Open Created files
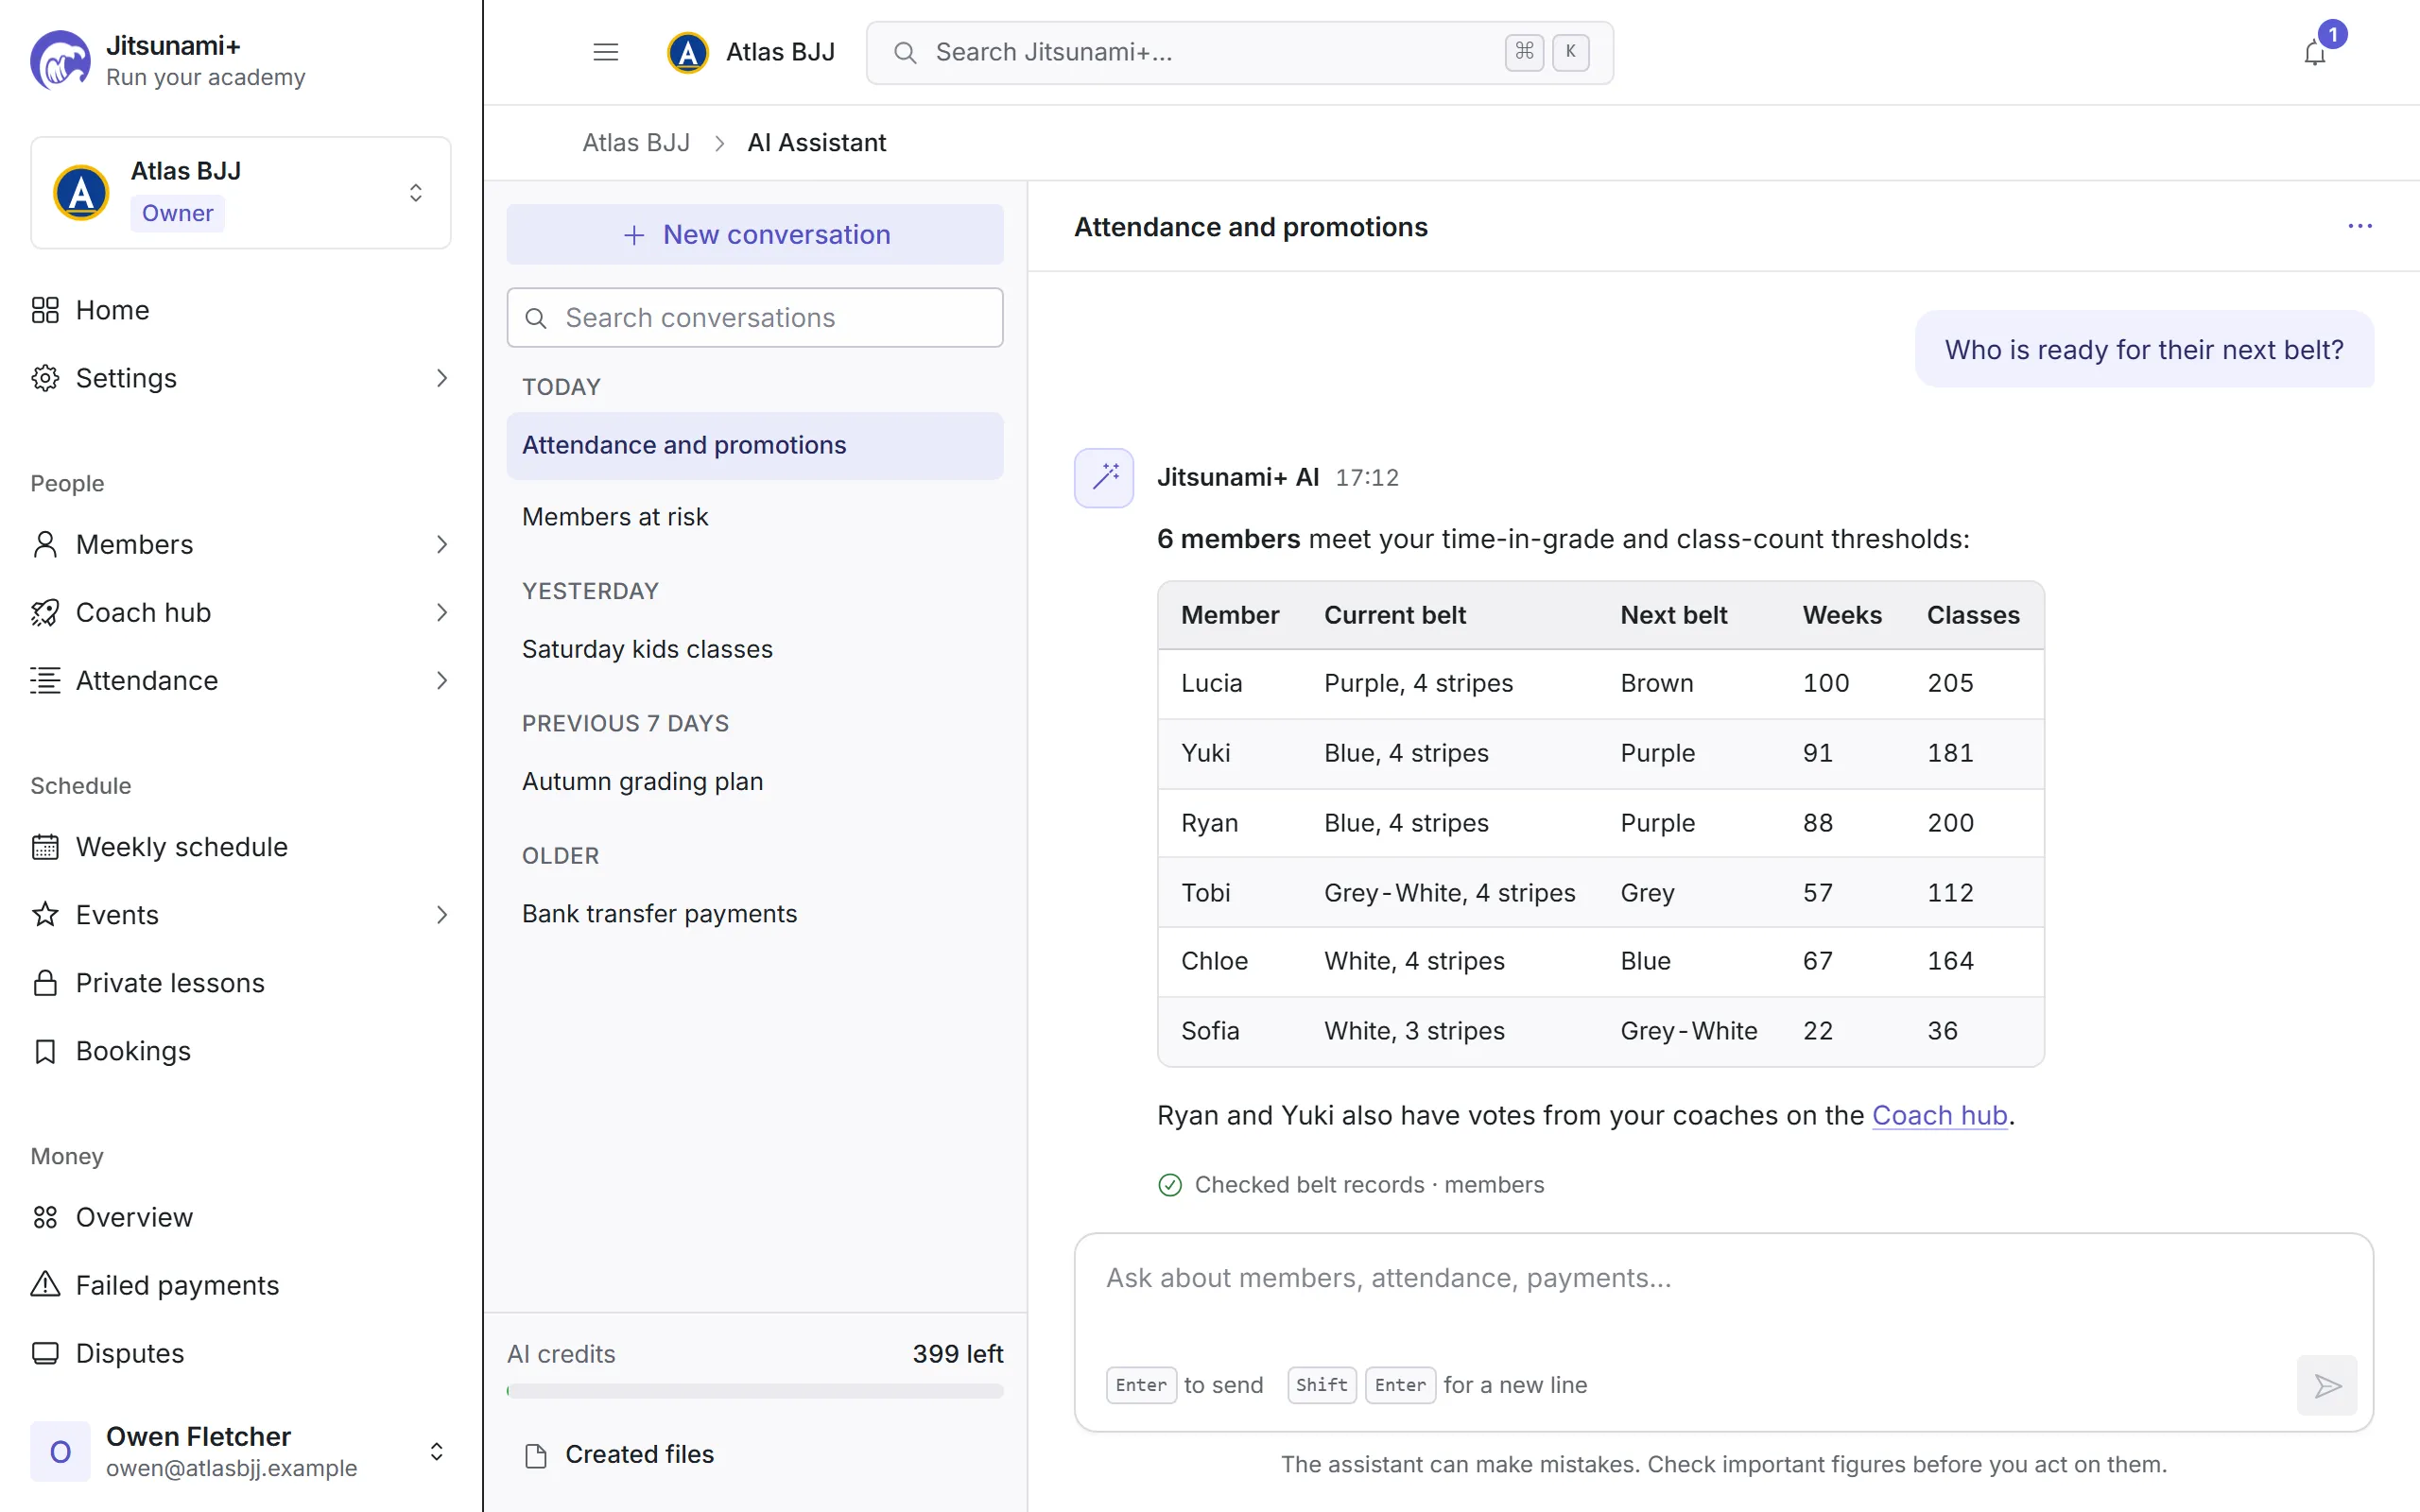The width and height of the screenshot is (2420, 1512). coord(755,1454)
